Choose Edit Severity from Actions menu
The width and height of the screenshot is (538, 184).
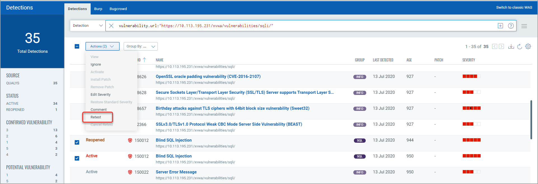point(100,95)
